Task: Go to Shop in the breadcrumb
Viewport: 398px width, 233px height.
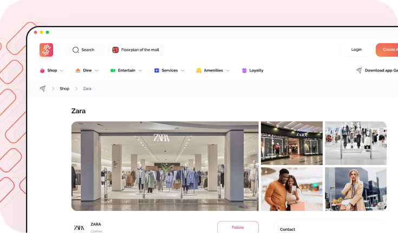Action: tap(64, 89)
